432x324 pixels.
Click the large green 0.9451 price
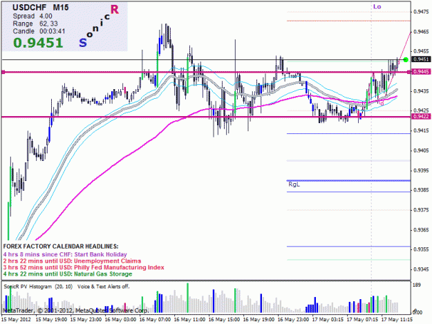[38, 43]
